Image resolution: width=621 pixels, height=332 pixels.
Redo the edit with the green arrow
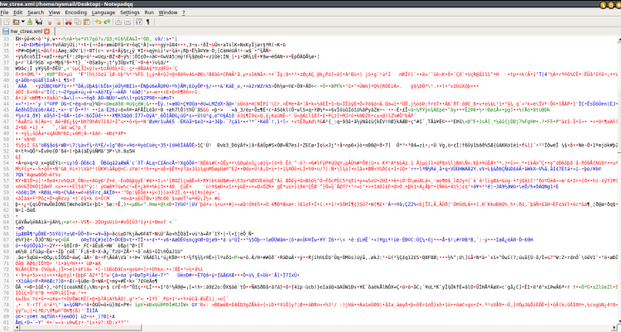pyautogui.click(x=107, y=22)
